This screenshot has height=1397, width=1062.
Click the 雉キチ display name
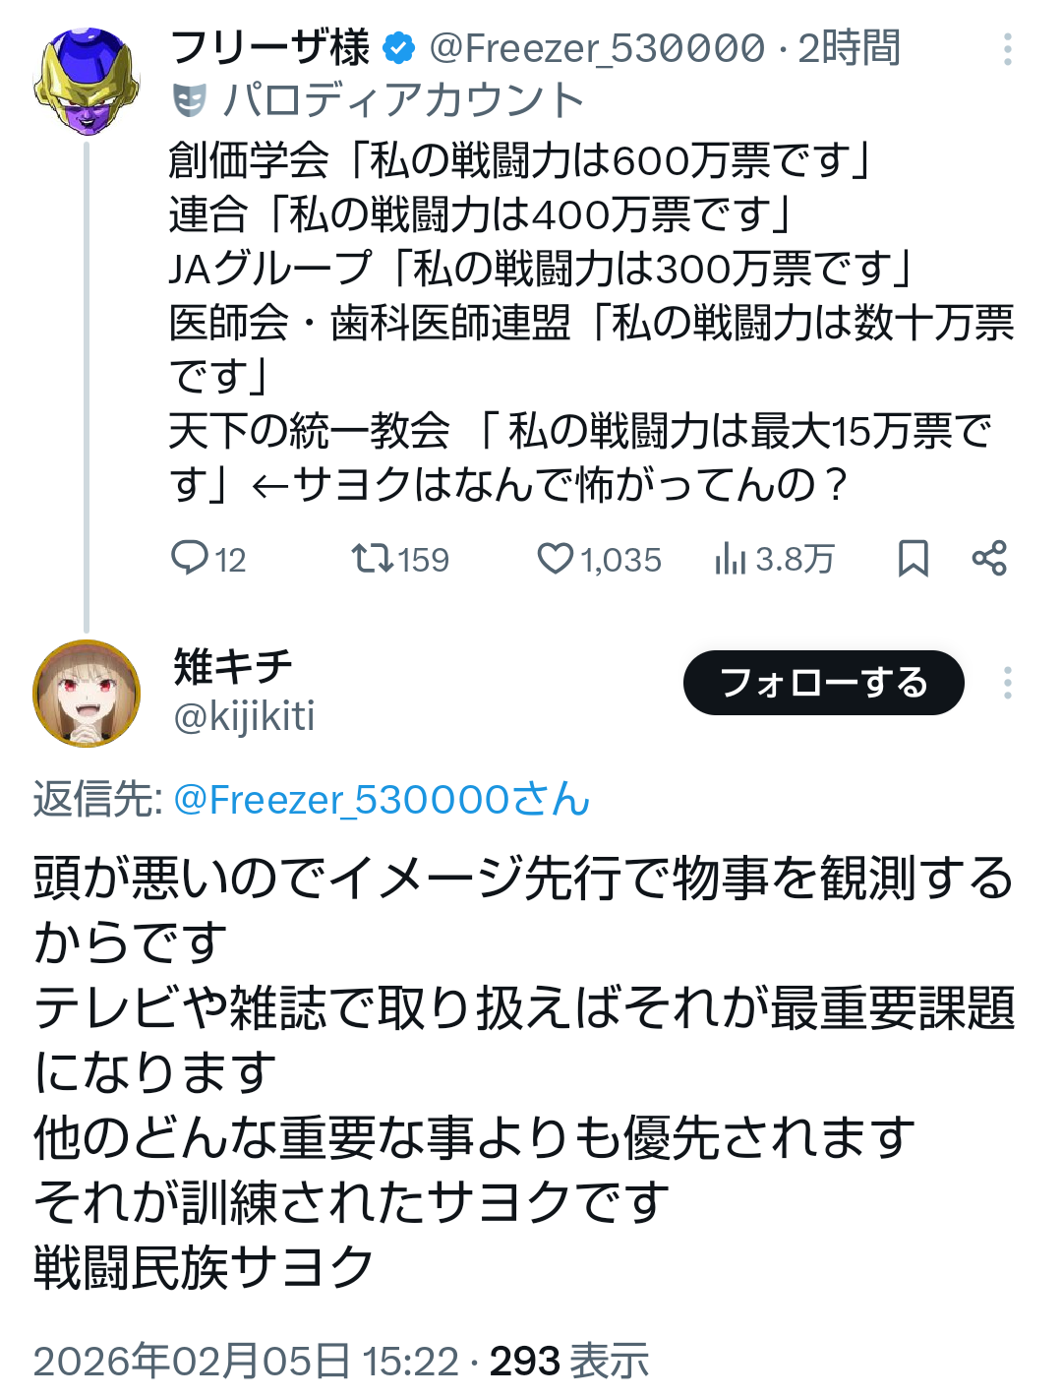pos(233,667)
